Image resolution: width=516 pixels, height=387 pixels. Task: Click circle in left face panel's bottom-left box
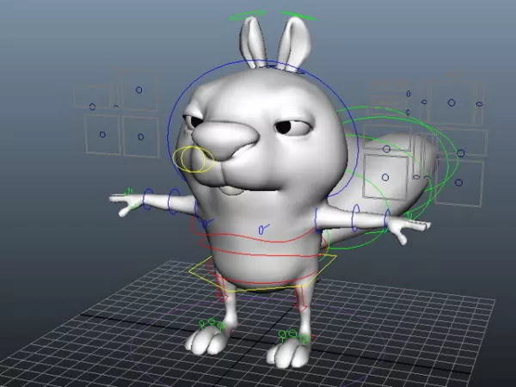tap(102, 135)
